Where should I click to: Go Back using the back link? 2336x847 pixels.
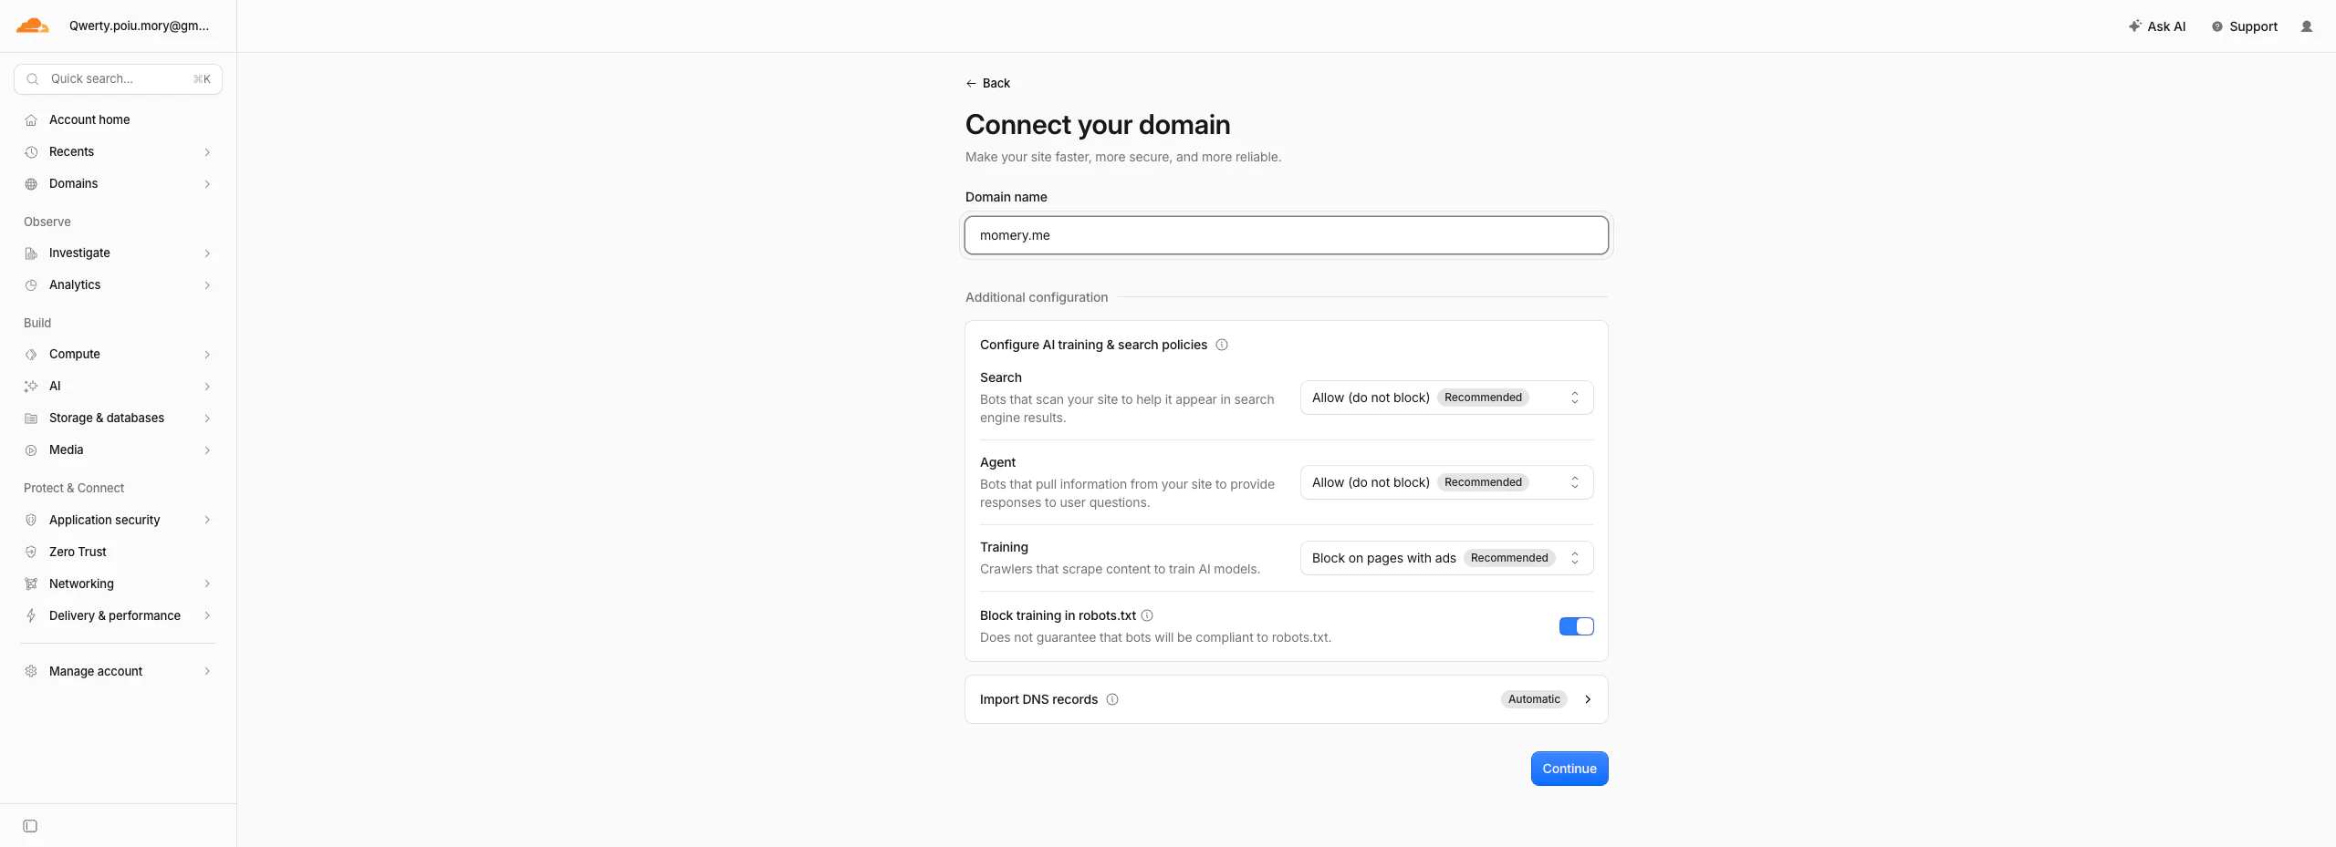988,83
